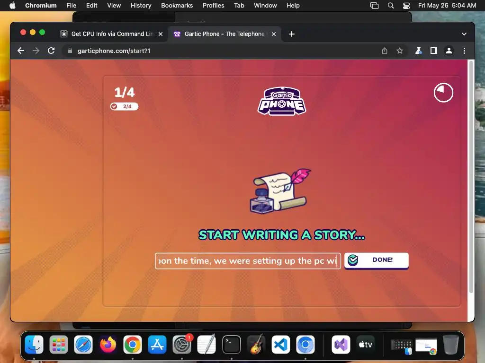Open the Profiles menu
Image resolution: width=485 pixels, height=363 pixels.
(x=214, y=6)
